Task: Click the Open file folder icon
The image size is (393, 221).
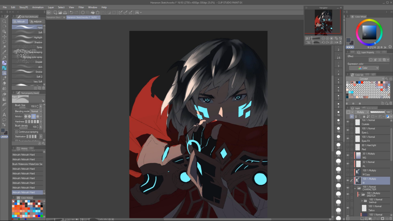Action: coord(60,12)
